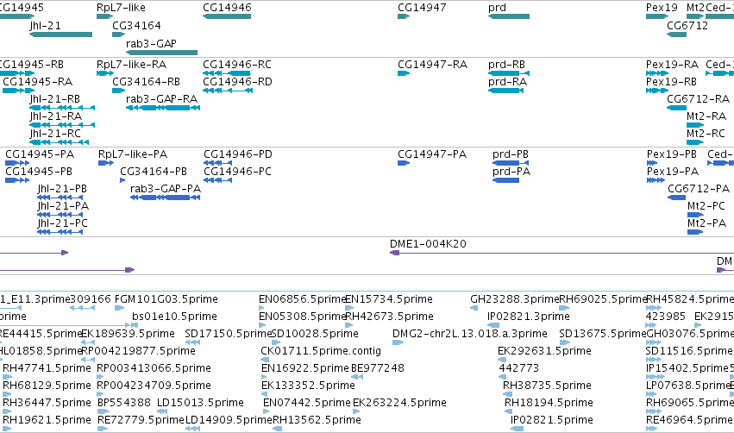Viewport: 734px width, 433px height.
Task: Select the DME1-004K20 clone arrowhead
Action: coord(395,253)
